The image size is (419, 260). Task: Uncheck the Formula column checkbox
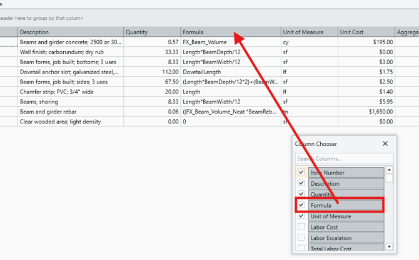tap(301, 205)
